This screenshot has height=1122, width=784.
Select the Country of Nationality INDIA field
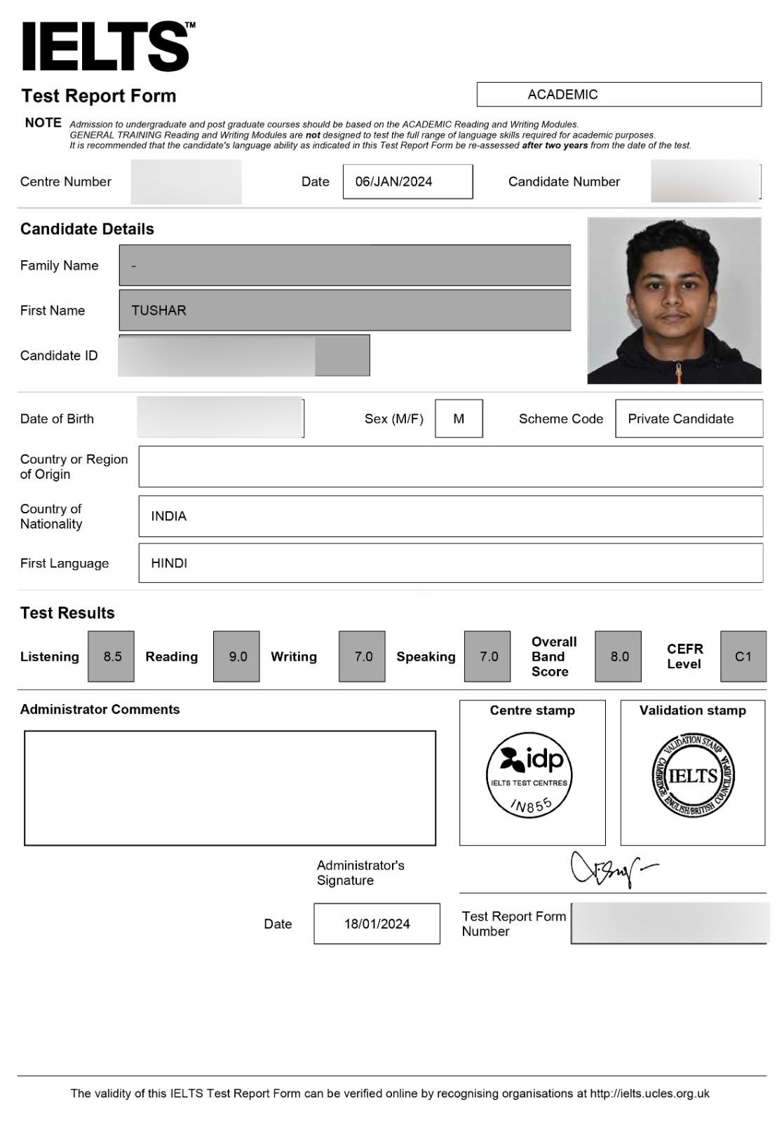click(x=450, y=516)
